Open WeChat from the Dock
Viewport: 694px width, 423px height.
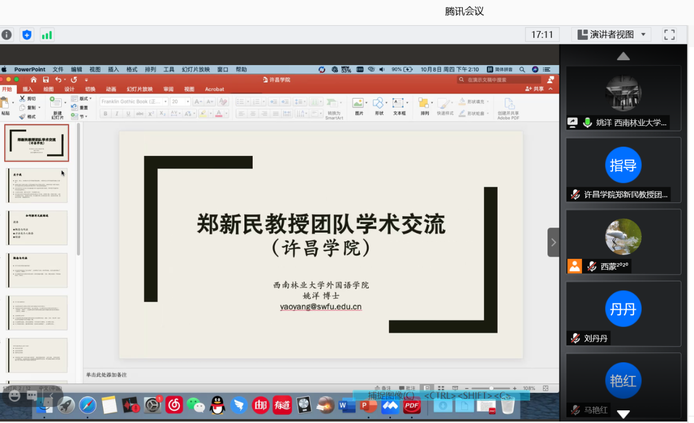click(195, 405)
